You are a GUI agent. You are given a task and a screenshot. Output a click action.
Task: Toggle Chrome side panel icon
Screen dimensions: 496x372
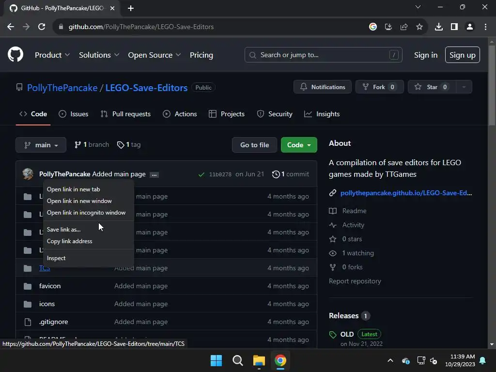click(x=454, y=27)
